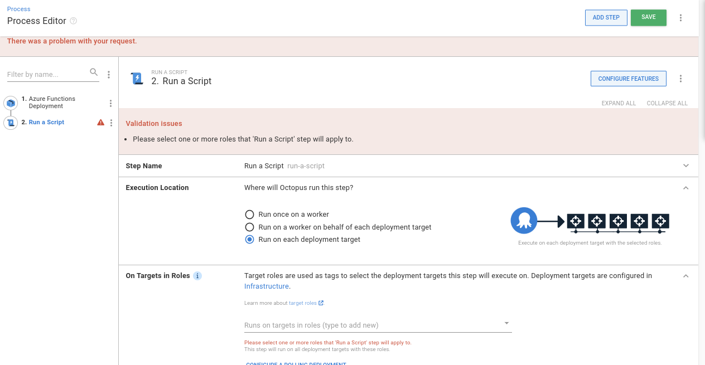This screenshot has width=705, height=365.
Task: Click the Azure Functions Deployment package icon
Action: [x=10, y=103]
